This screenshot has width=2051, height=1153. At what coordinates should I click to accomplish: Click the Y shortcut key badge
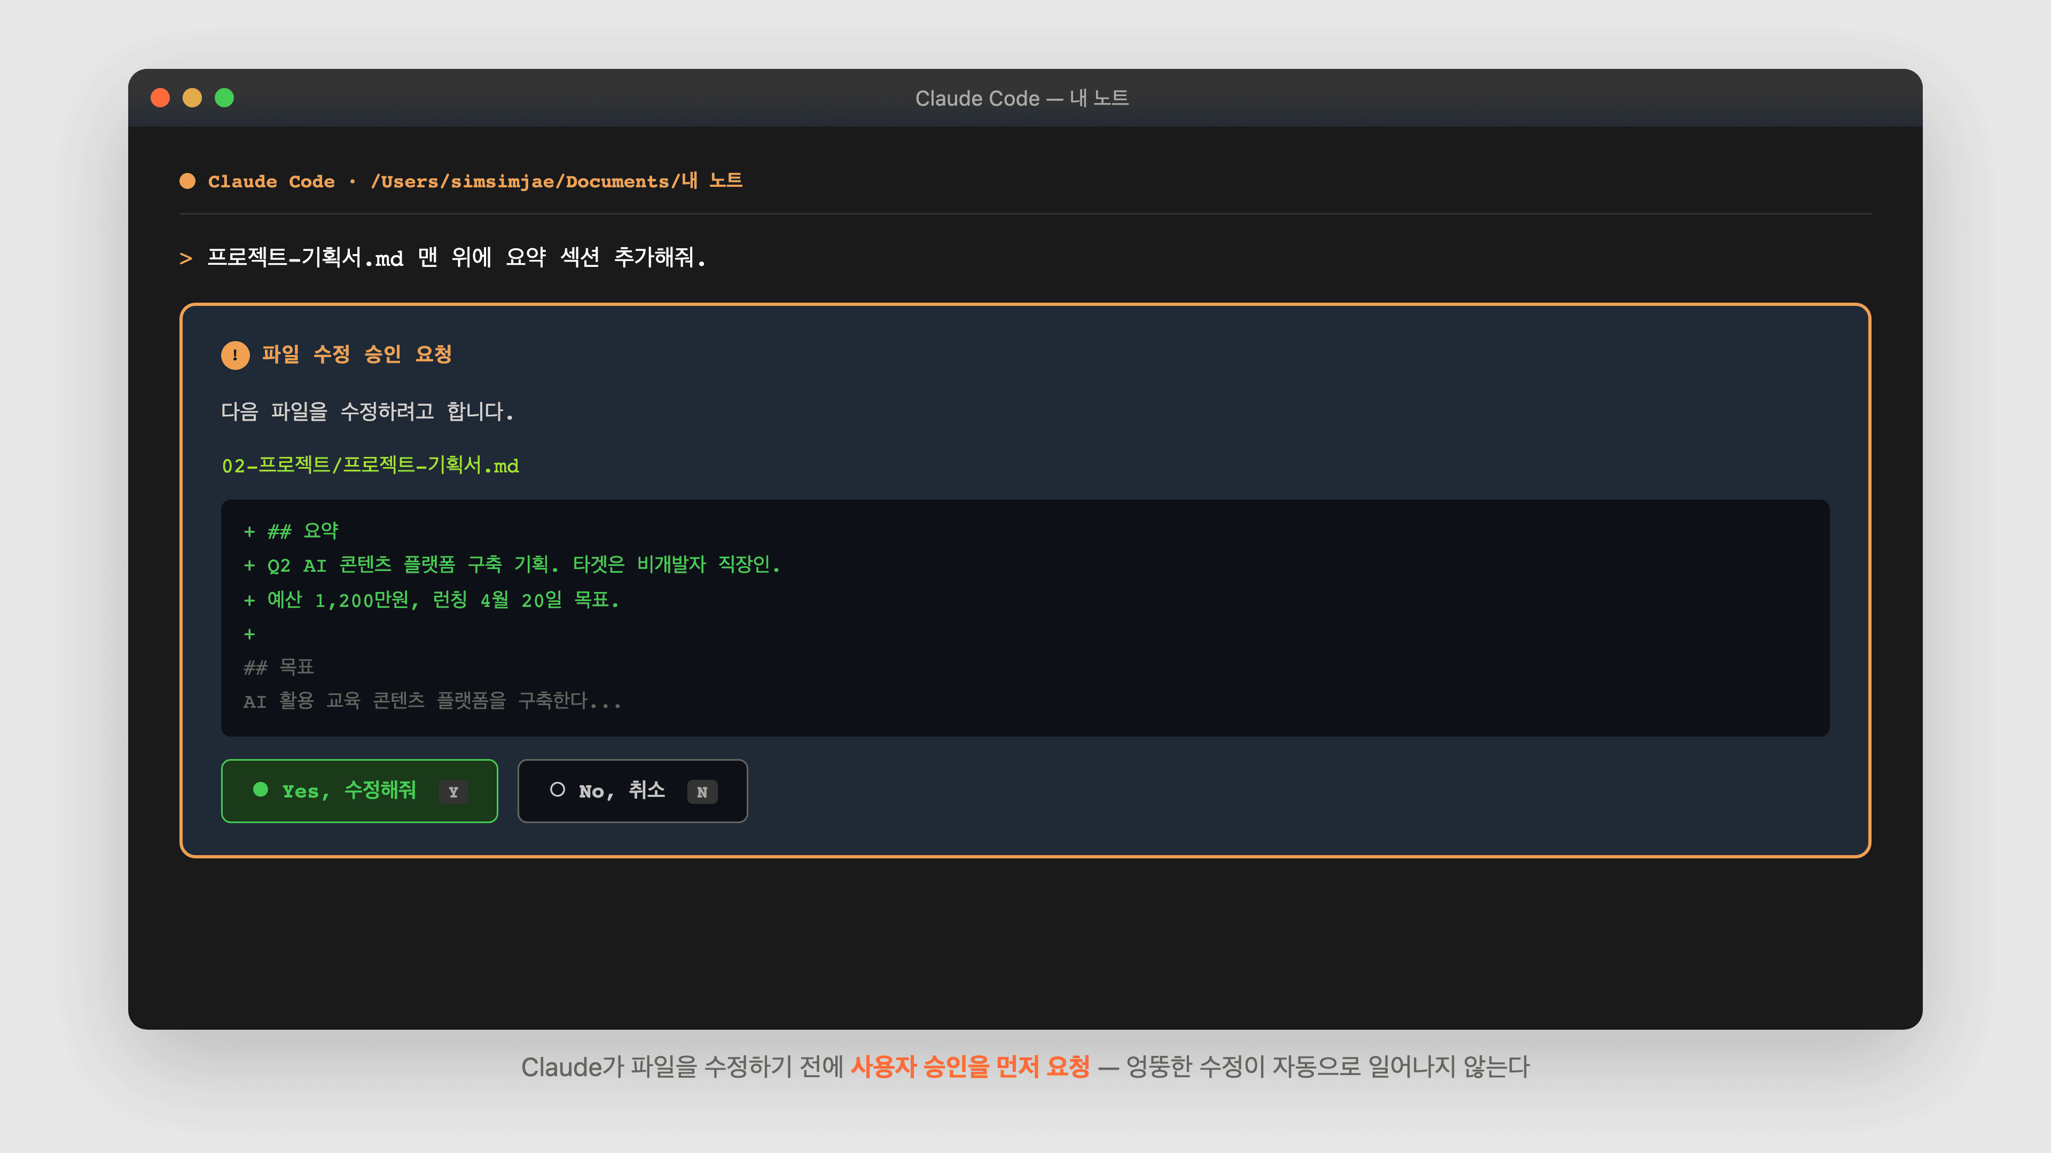point(453,791)
